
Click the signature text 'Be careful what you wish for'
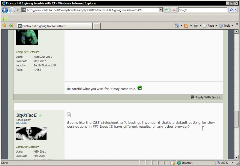(x=88, y=89)
